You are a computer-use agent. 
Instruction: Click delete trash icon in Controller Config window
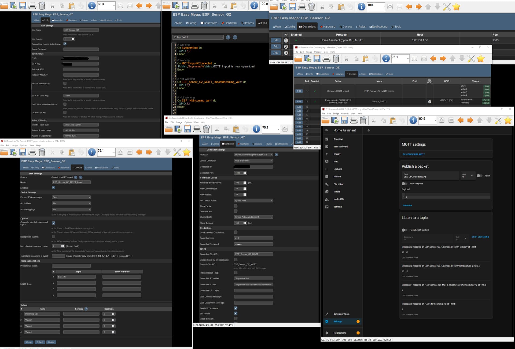tap(206, 129)
